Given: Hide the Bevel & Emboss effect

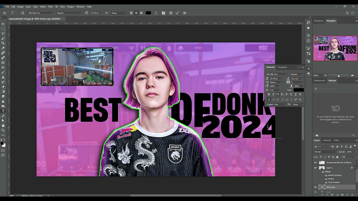Looking at the screenshot, I should click(326, 175).
